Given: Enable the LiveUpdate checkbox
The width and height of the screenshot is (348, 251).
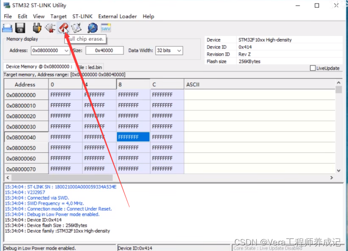Looking at the screenshot, I should 312,68.
